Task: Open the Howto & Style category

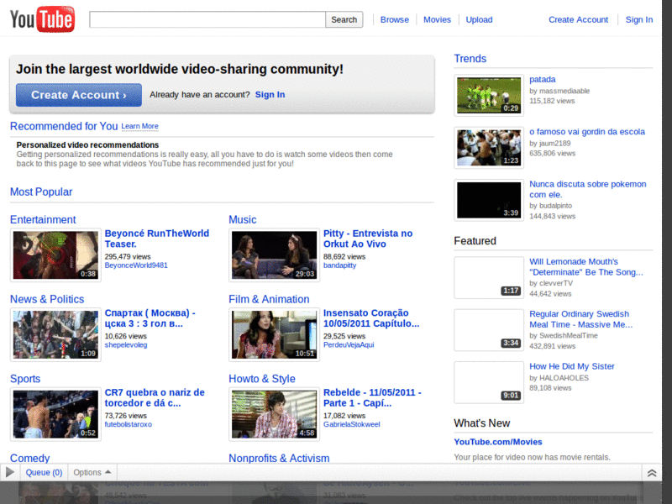Action: click(x=262, y=379)
